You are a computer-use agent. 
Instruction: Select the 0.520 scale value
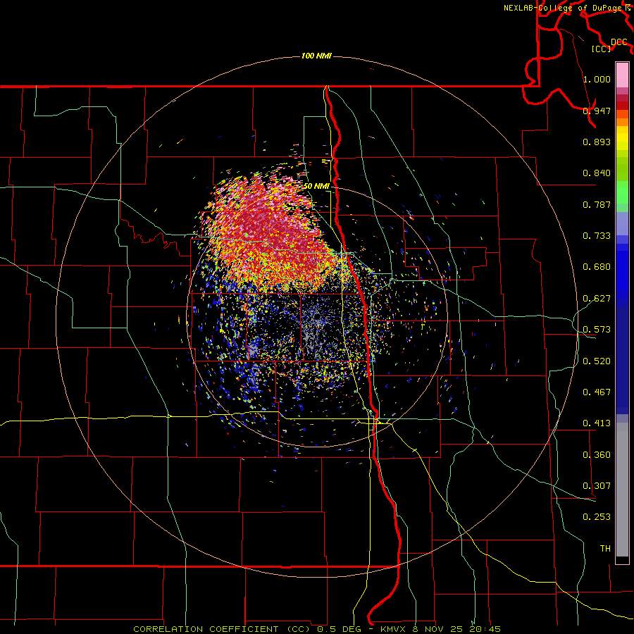click(597, 361)
